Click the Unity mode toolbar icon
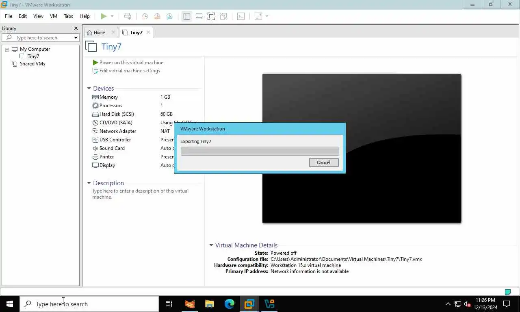Image resolution: width=520 pixels, height=312 pixels. (223, 16)
